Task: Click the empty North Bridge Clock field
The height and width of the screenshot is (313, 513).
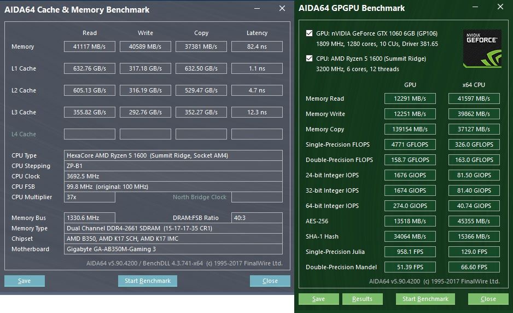Action: [257, 197]
